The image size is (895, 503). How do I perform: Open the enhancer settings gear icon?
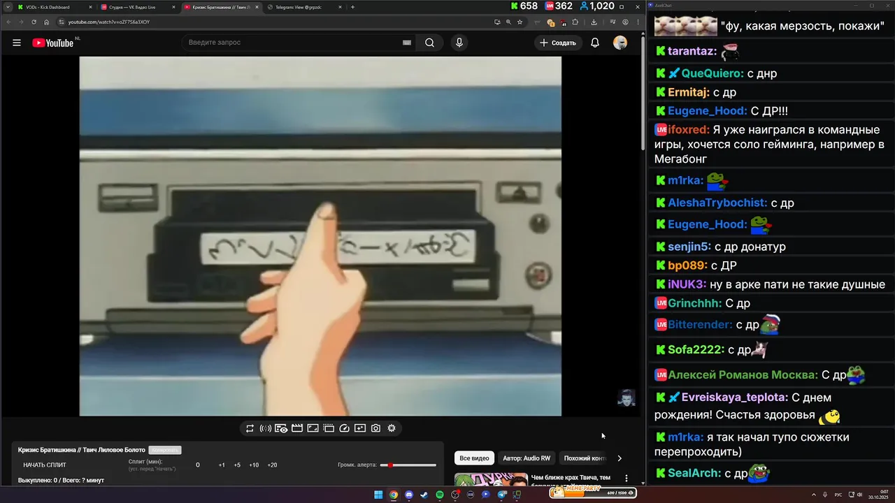coord(392,428)
